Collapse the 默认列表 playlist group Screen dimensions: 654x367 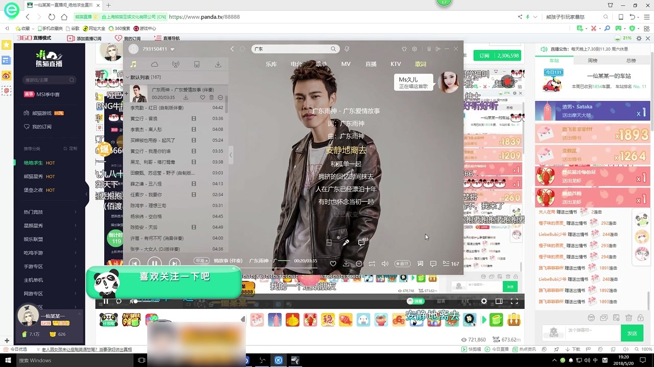click(x=128, y=77)
